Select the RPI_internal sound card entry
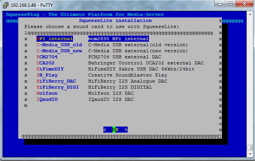The height and width of the screenshot is (161, 255). coord(55,39)
